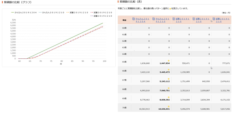
Task: Select the 67歳 row label
Action: pos(125,80)
